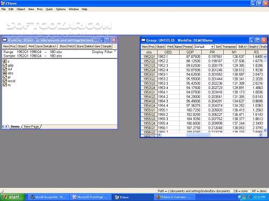Viewport: 269px width, 201px height.
Task: Open the Window menu
Action: click(x=74, y=9)
